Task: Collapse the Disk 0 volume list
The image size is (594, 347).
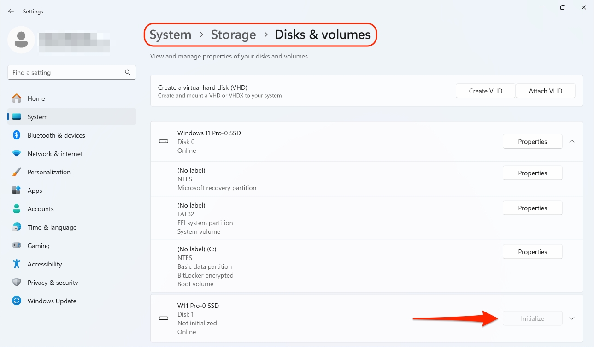Action: (572, 142)
